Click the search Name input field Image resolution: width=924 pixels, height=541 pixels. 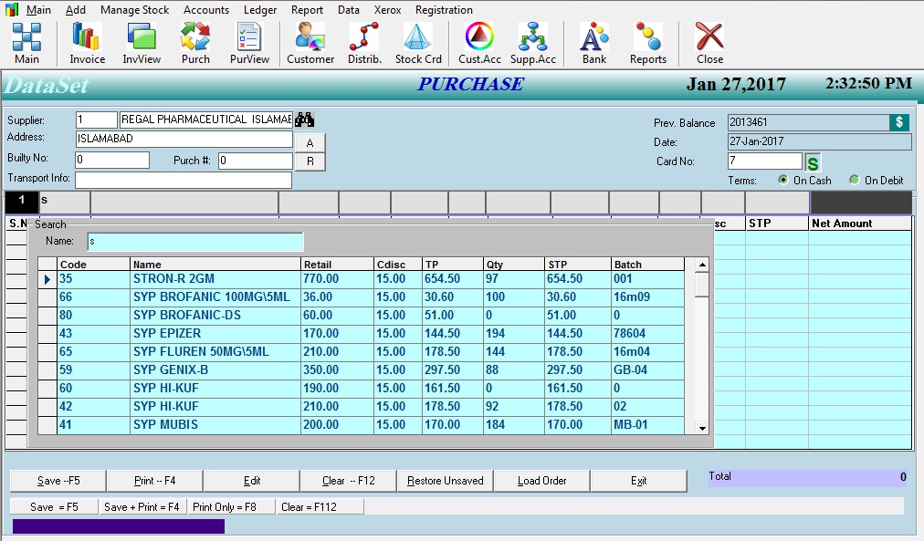(195, 242)
